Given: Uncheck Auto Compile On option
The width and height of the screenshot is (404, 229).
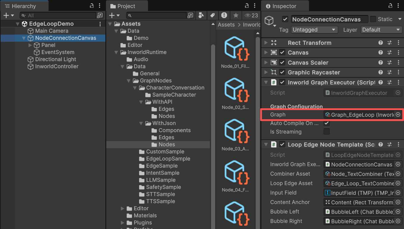Looking at the screenshot, I should pos(326,123).
